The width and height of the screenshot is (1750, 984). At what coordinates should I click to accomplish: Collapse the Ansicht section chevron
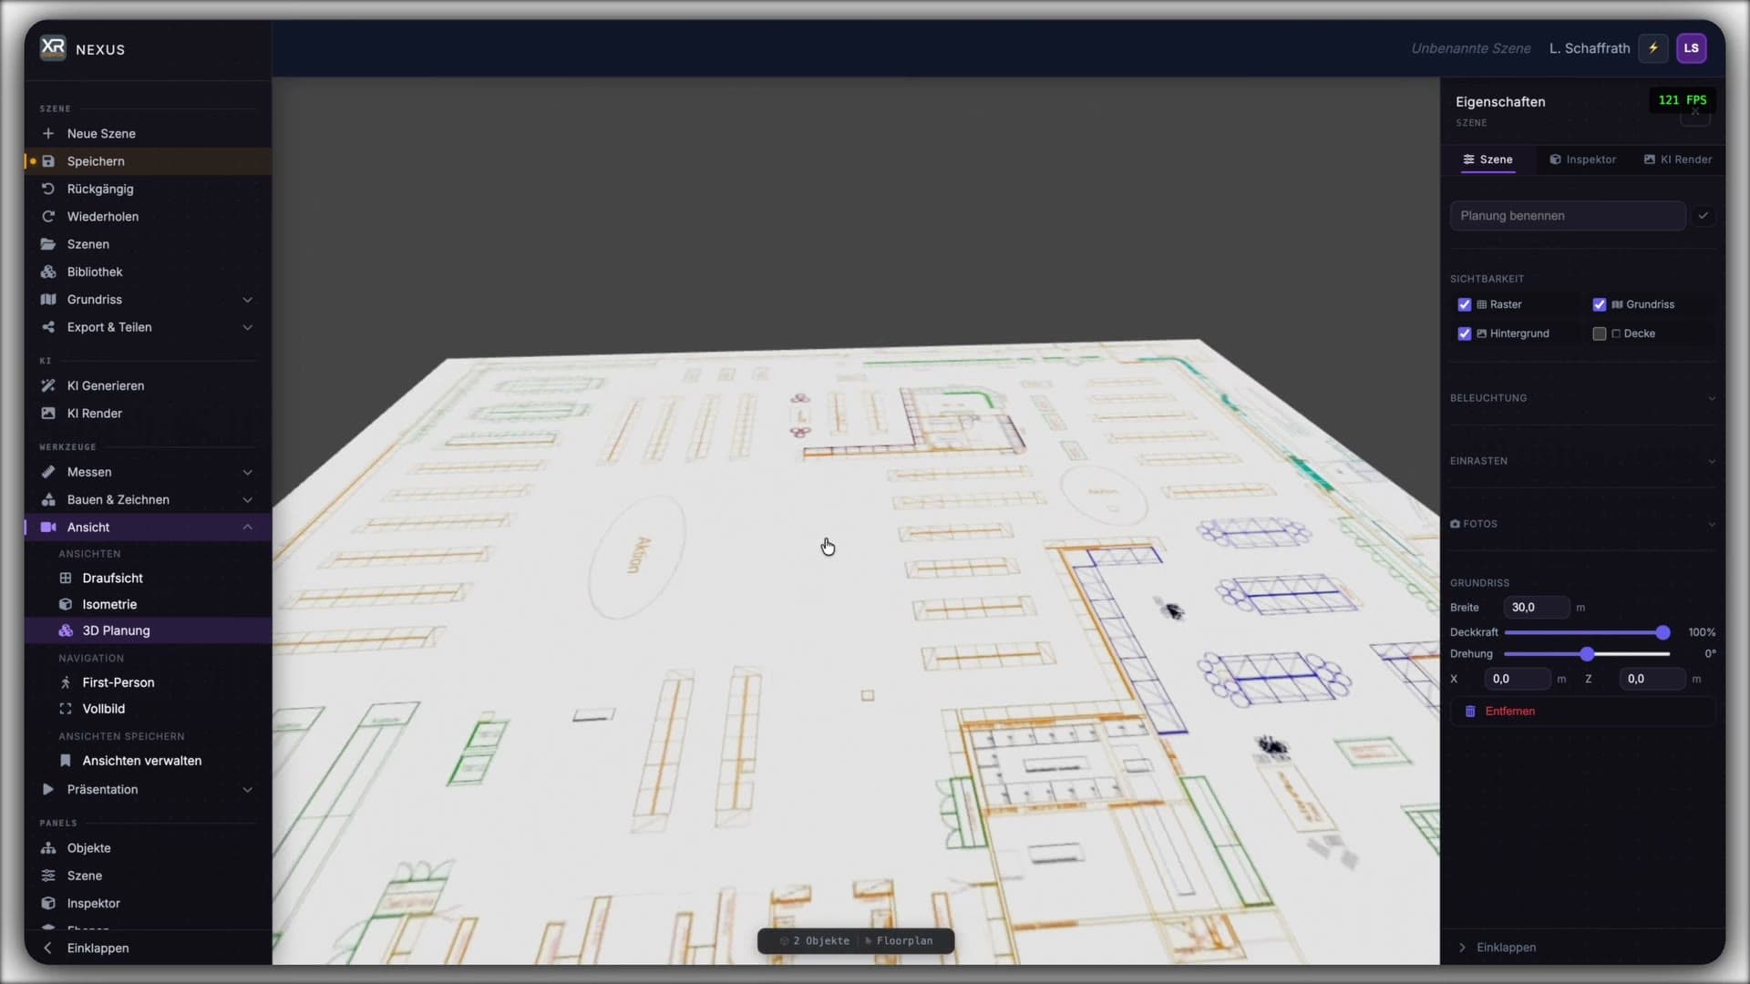(247, 528)
